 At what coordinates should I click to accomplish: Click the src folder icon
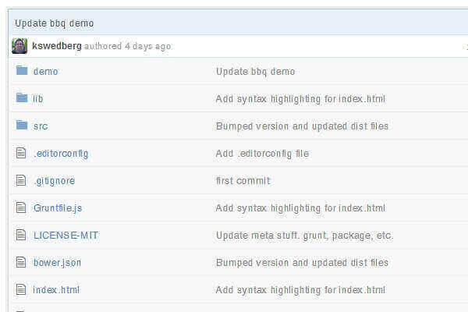(21, 126)
